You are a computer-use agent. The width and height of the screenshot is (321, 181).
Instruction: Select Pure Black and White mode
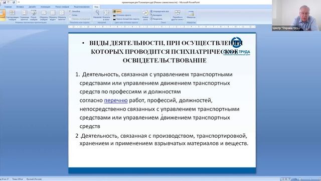[126, 19]
